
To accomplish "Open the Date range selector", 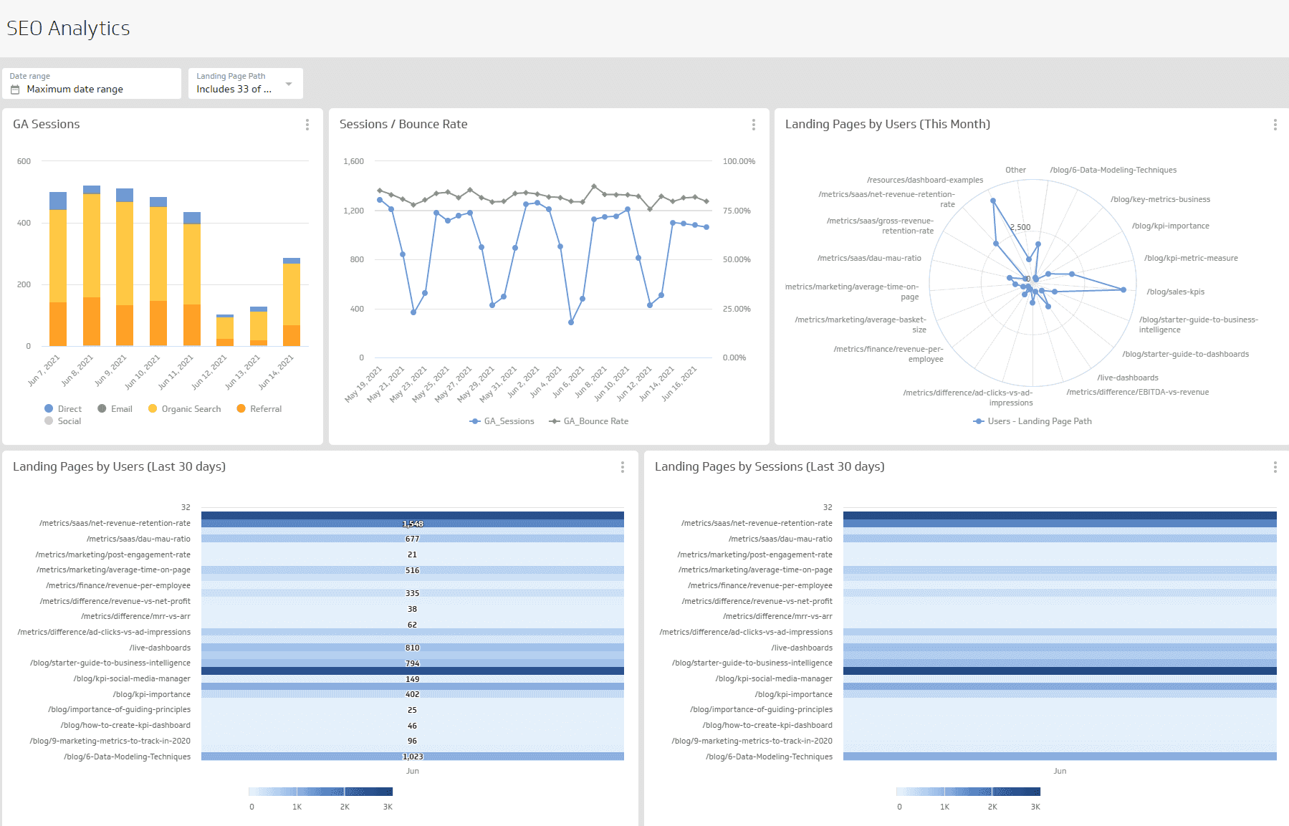I will (92, 84).
